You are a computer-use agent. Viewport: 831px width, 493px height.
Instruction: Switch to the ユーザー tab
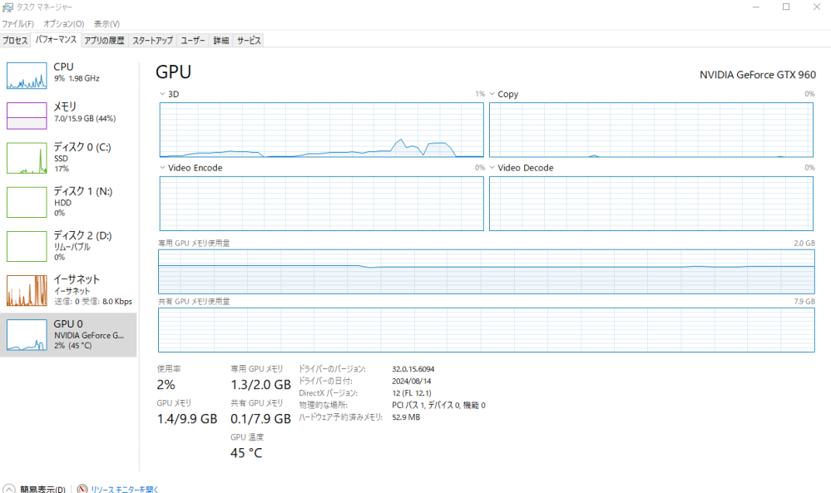193,40
